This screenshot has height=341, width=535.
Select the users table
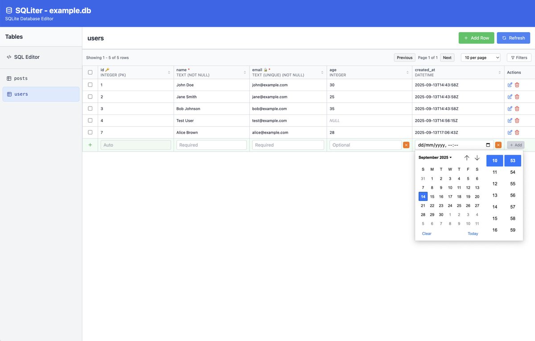click(41, 94)
